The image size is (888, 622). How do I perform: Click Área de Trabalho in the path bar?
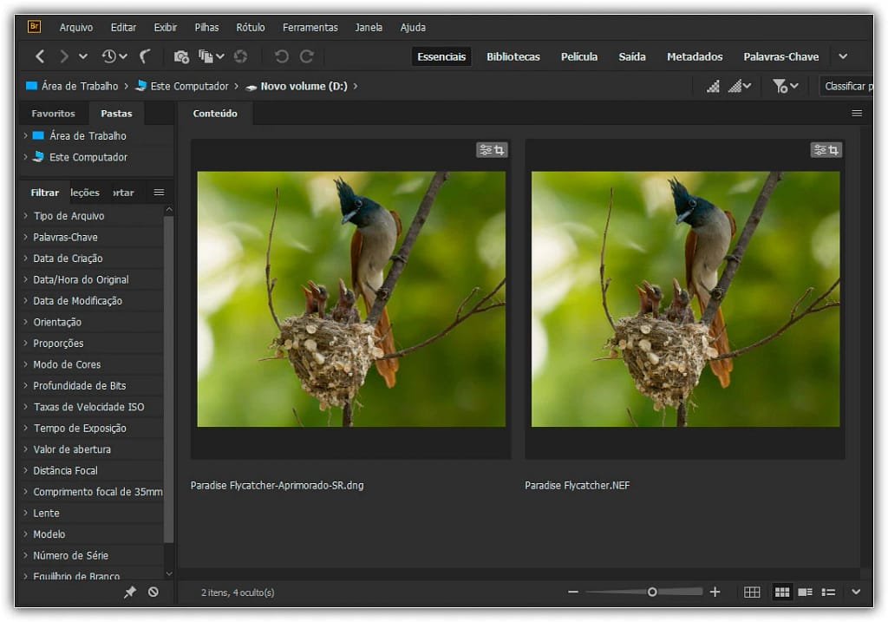72,86
